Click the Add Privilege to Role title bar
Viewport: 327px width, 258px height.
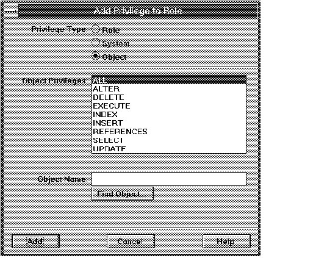(x=138, y=11)
